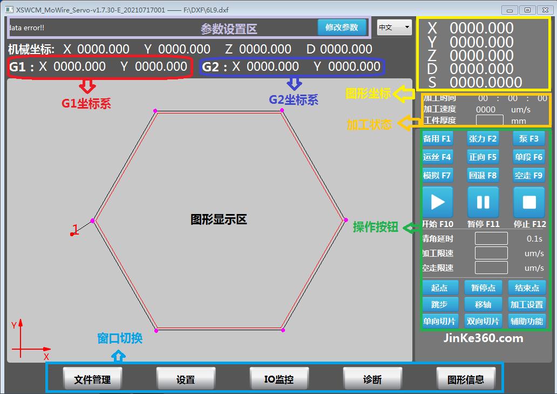Image resolution: width=557 pixels, height=394 pixels.
Task: Click the 工件厚度 thickness input field
Action: coord(490,120)
